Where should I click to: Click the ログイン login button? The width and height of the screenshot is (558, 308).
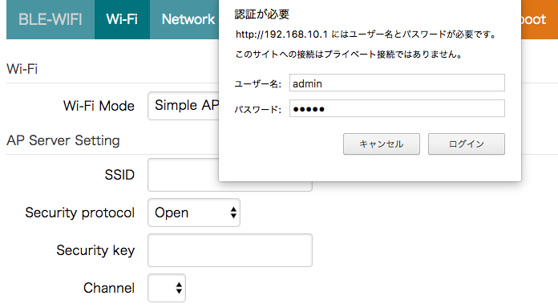466,144
